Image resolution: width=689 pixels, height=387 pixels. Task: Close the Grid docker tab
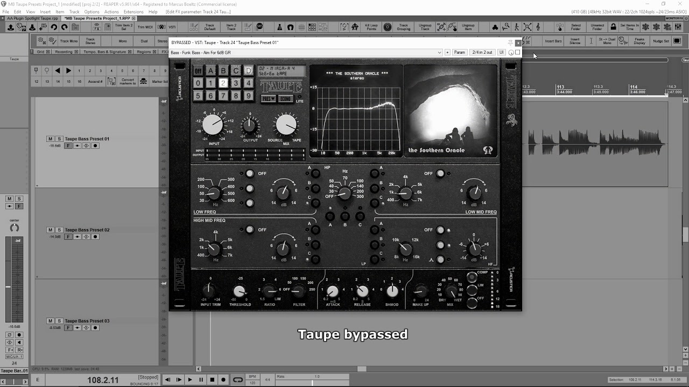(x=48, y=52)
